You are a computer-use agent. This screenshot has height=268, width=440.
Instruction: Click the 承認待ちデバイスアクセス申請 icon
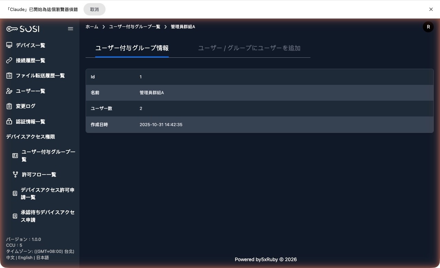point(15,216)
